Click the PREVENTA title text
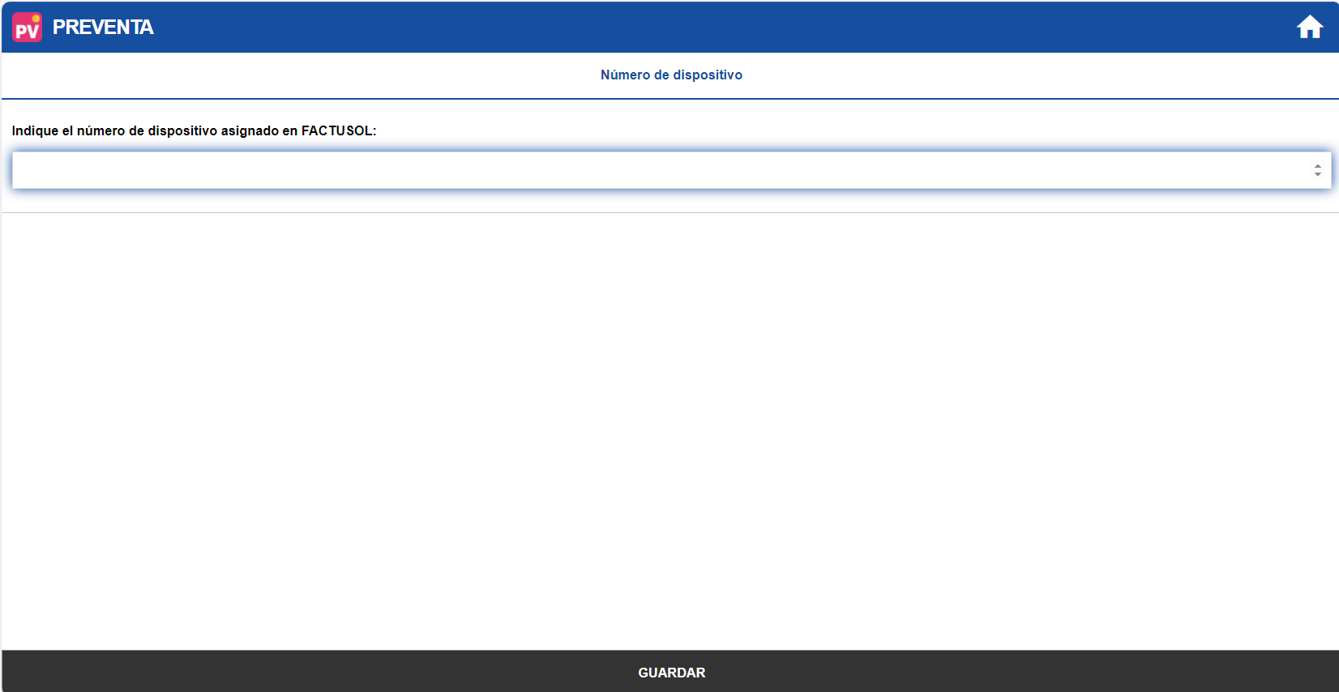 click(x=103, y=28)
